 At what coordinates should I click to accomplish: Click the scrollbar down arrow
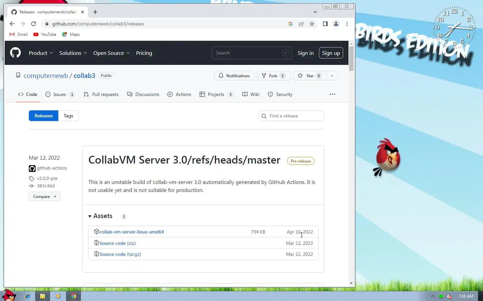(351, 283)
